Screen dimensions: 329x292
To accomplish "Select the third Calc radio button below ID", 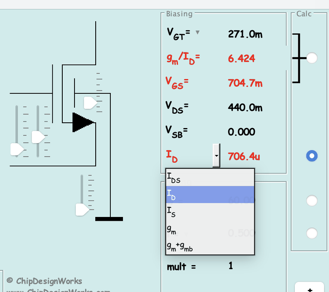I will click(x=312, y=201).
